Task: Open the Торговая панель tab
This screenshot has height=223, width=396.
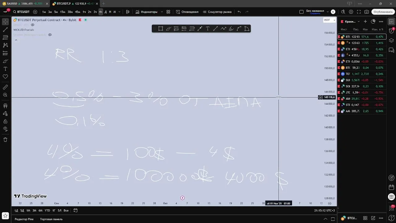Action: coord(51,219)
